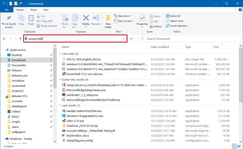Click the address bar with powershell text

point(75,39)
